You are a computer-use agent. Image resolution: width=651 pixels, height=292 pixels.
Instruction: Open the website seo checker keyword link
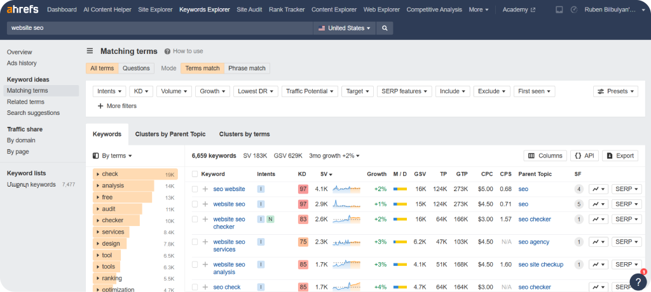(229, 223)
